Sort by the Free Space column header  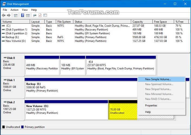163,22
